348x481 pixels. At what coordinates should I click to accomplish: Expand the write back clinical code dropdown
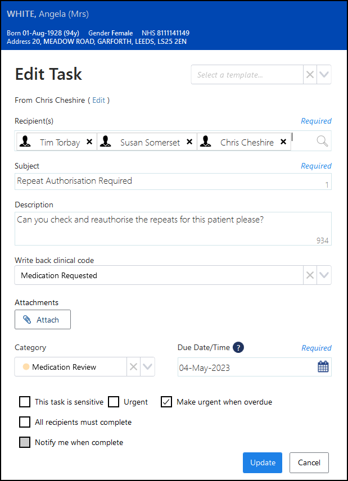(x=324, y=275)
